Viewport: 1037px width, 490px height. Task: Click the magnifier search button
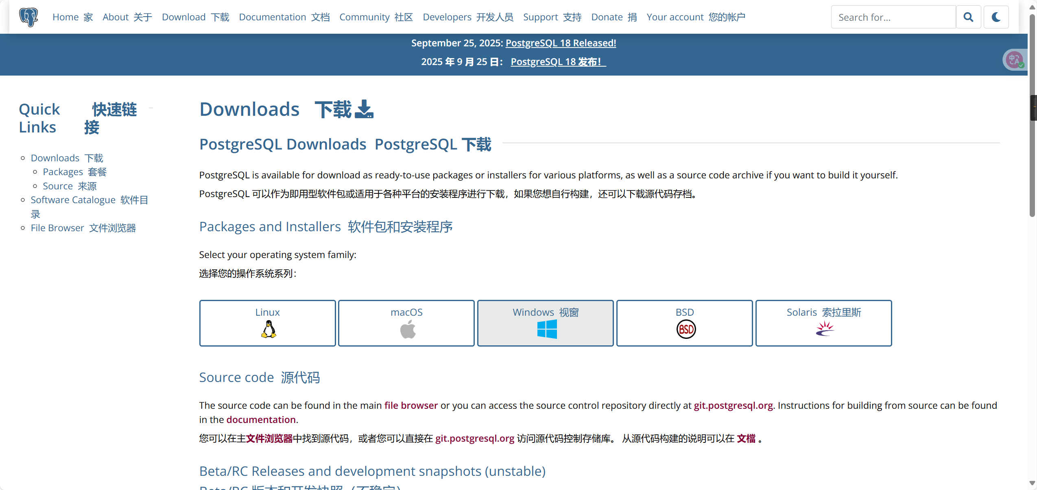[968, 17]
